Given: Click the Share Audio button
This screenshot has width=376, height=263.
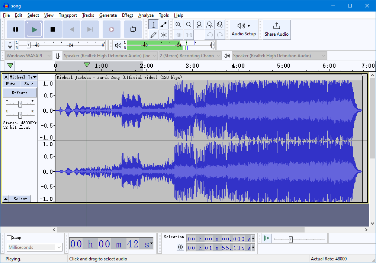Looking at the screenshot, I should point(276,29).
